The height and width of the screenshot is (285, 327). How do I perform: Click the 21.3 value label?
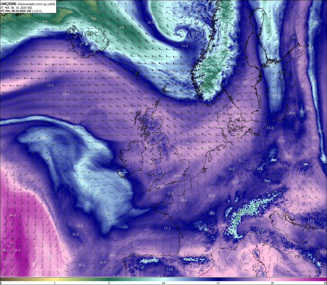click(160, 276)
